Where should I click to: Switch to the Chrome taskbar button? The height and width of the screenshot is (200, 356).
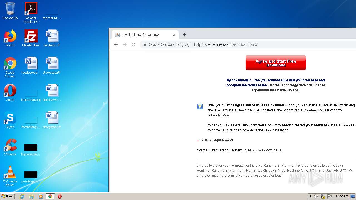[50, 196]
